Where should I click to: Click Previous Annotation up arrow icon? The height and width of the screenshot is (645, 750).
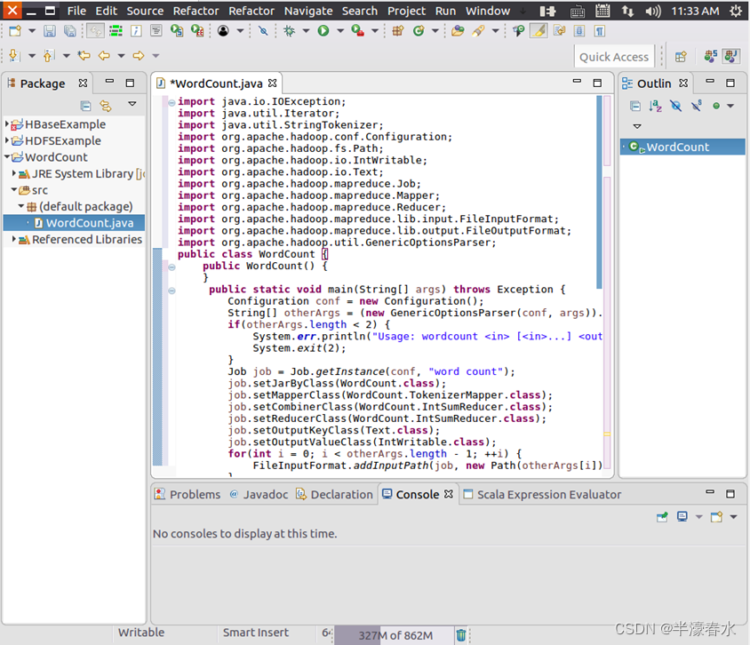pyautogui.click(x=49, y=55)
